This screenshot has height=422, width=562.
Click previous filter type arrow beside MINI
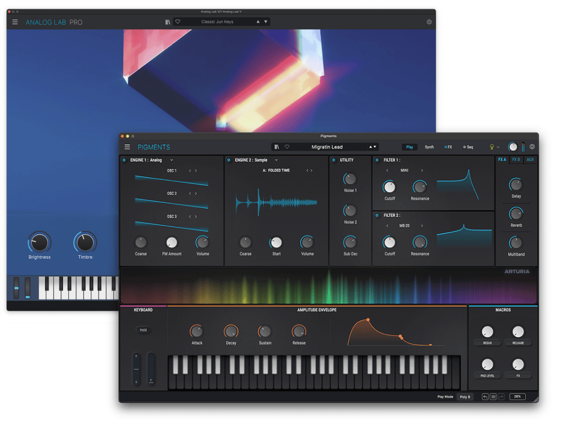(387, 170)
